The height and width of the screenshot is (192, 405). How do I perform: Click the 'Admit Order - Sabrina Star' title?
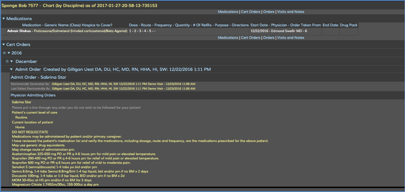click(39, 77)
